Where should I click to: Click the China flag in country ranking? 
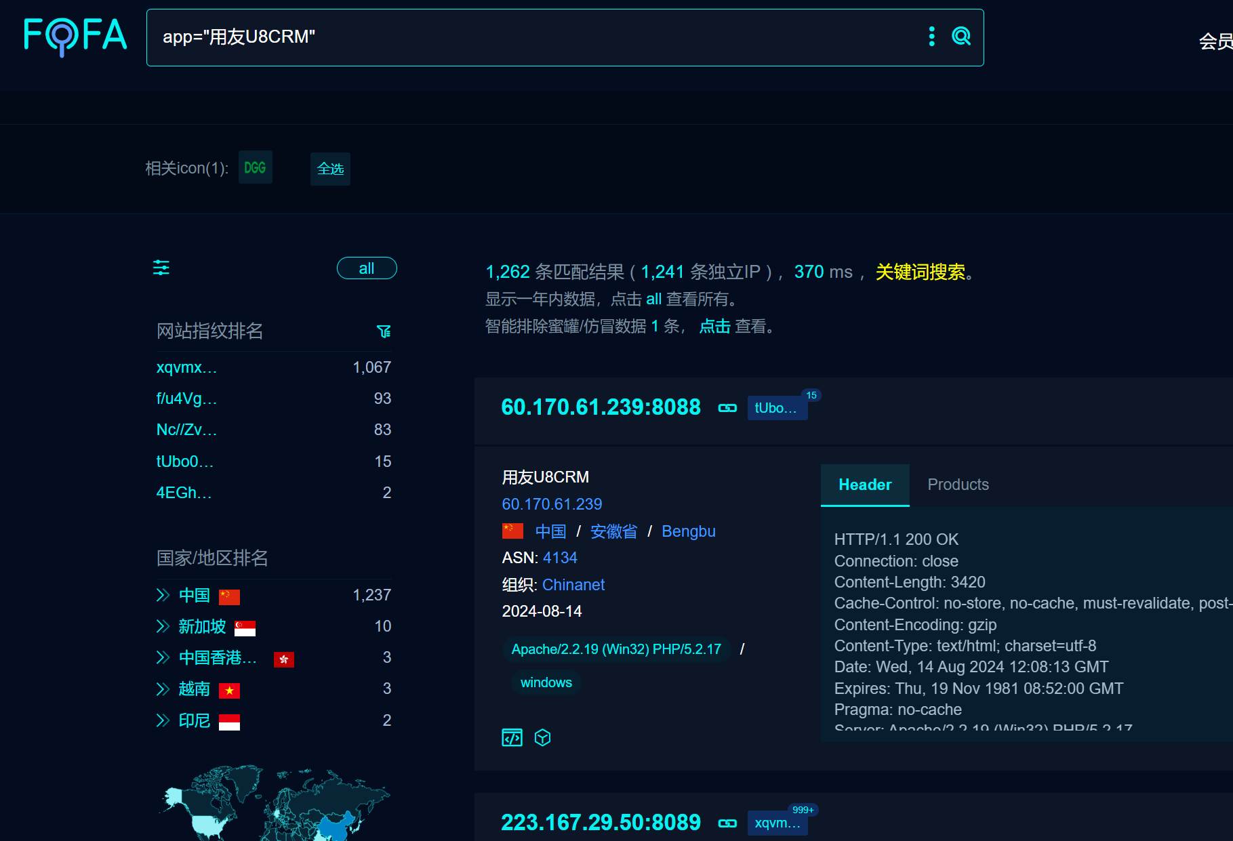tap(229, 596)
